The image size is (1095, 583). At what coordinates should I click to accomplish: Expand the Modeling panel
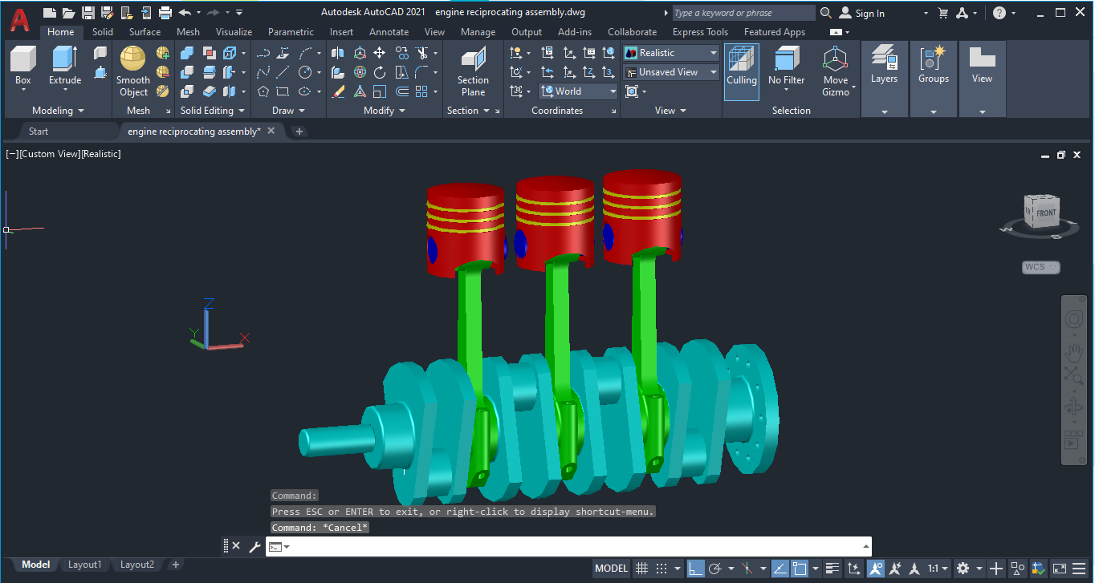[x=58, y=111]
